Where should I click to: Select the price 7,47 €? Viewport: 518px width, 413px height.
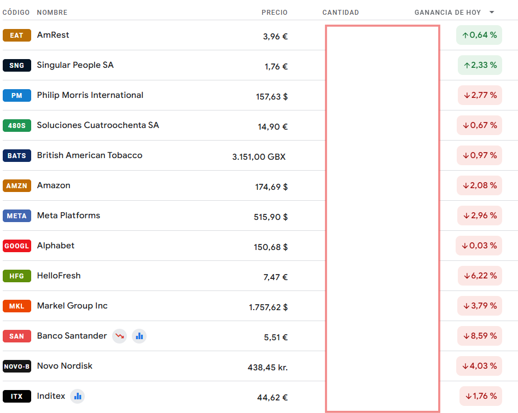click(x=276, y=277)
